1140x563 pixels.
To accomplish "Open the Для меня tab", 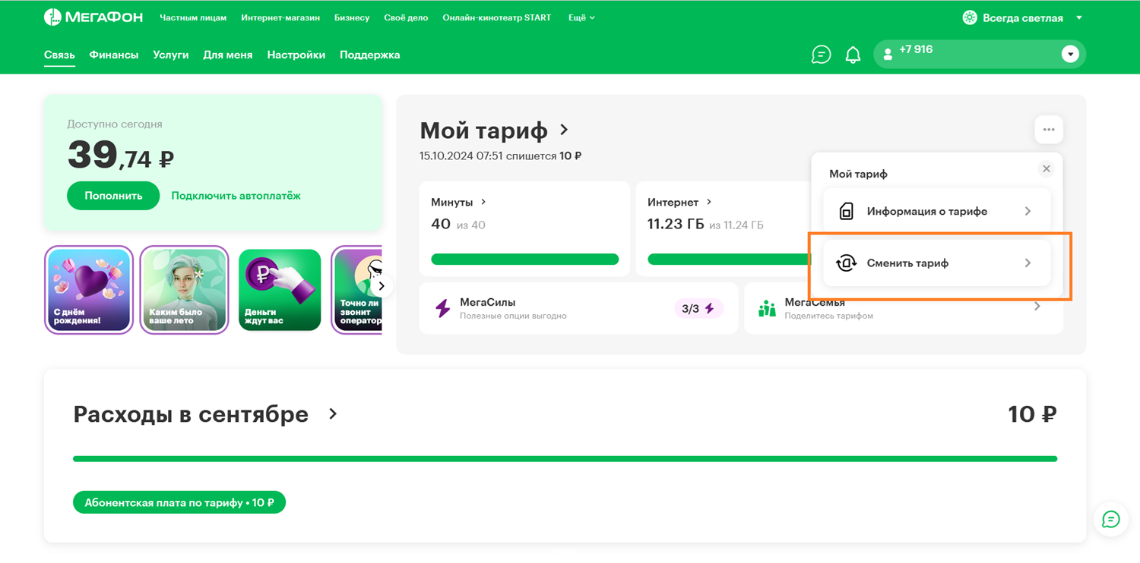I will [x=228, y=55].
